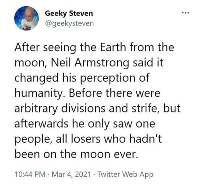Open the Twitter Web App source link
Screen dimensions: 201x185
(x=126, y=174)
